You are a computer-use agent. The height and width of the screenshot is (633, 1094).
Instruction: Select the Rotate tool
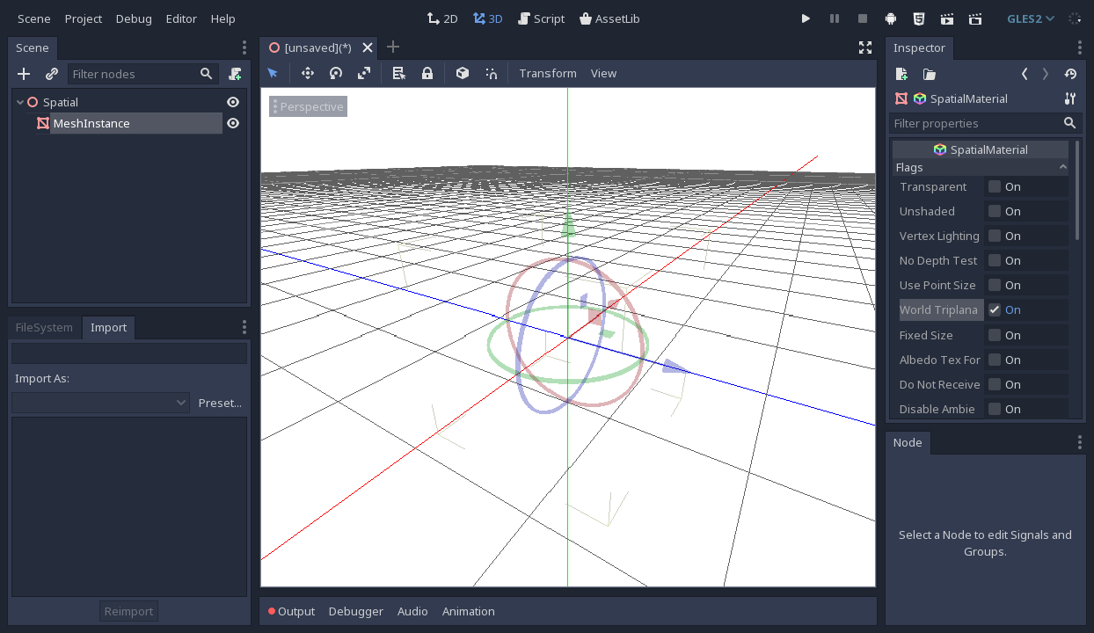pos(335,73)
